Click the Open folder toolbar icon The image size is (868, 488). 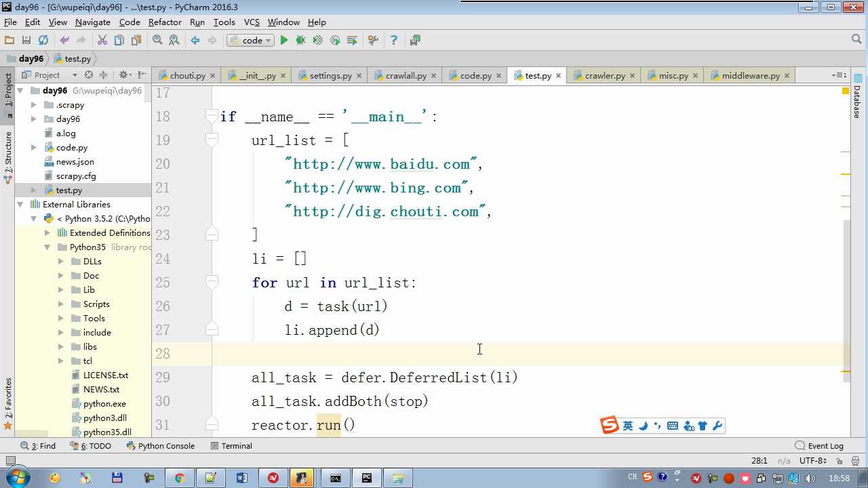pos(9,41)
